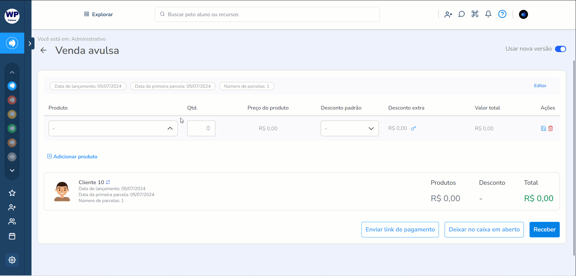Open the chat messages icon
This screenshot has width=576, height=276.
click(x=462, y=14)
